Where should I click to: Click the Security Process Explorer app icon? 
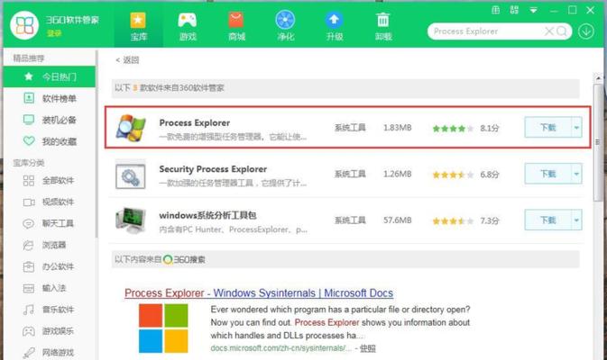131,175
